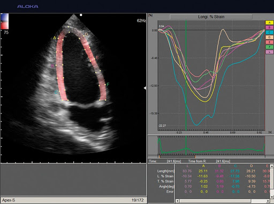Click the -22.27 minimum label on graph

[162, 126]
